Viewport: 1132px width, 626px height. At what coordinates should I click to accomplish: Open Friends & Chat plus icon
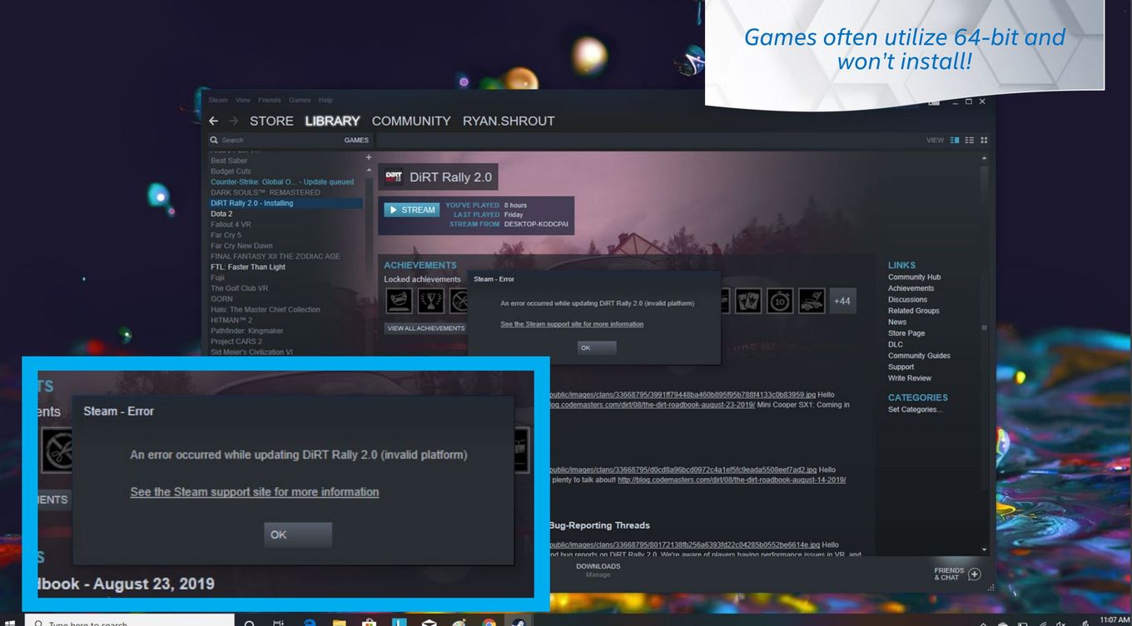point(975,574)
